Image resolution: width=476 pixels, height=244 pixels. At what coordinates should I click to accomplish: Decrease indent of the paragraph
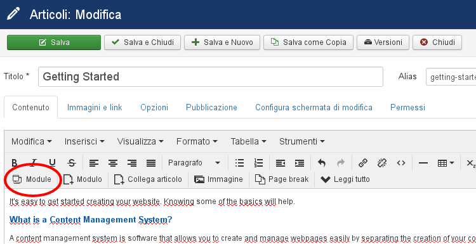click(x=280, y=164)
